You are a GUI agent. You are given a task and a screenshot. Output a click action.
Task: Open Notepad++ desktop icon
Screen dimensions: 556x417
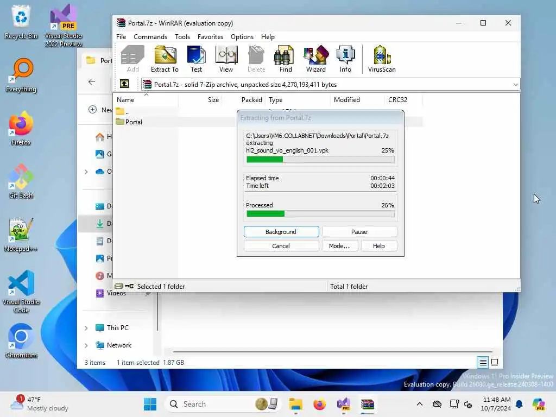[x=21, y=235]
